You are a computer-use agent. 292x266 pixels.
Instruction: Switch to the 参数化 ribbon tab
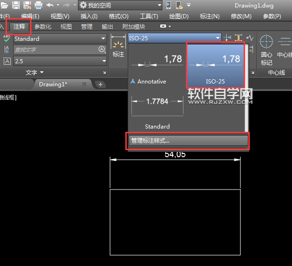tap(43, 27)
